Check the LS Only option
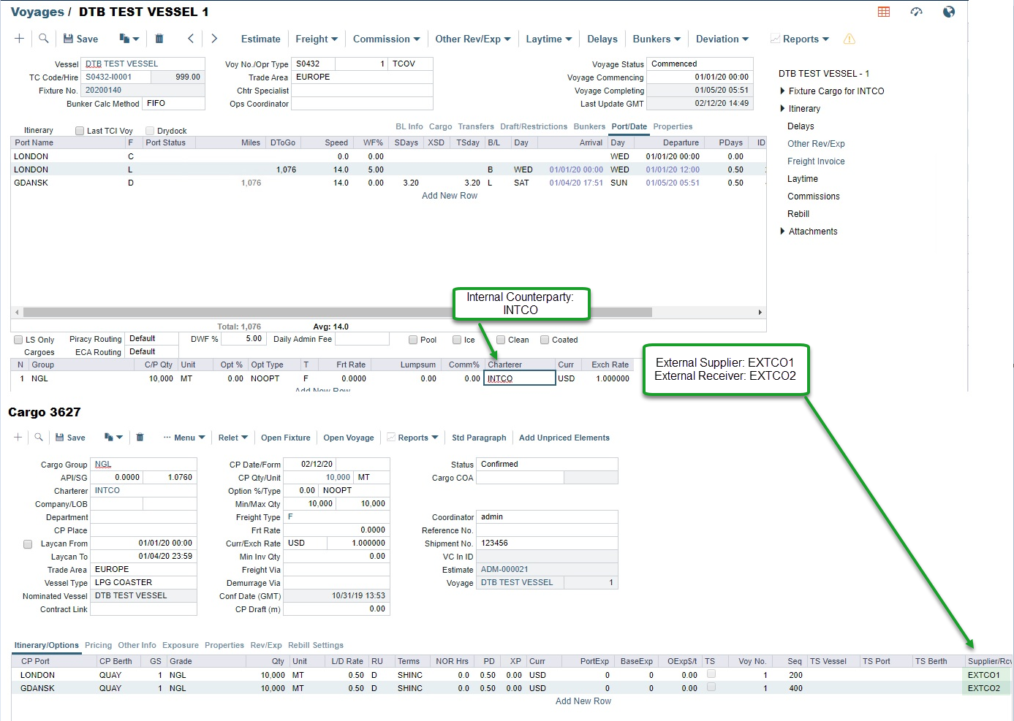This screenshot has height=721, width=1014. 18,340
